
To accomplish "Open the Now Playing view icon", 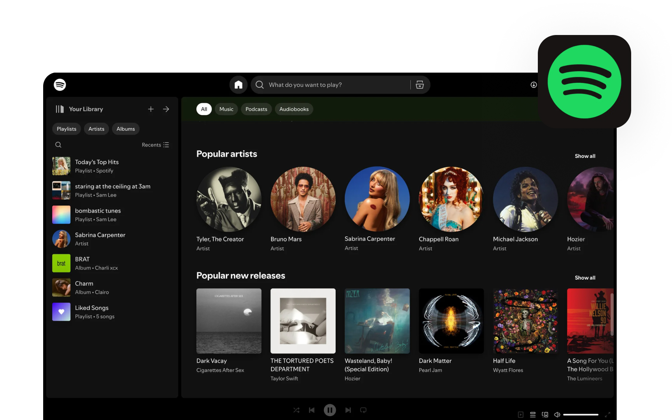I will click(x=521, y=415).
